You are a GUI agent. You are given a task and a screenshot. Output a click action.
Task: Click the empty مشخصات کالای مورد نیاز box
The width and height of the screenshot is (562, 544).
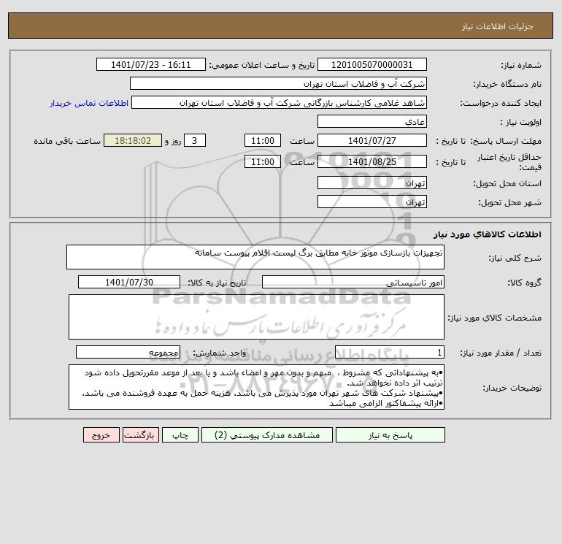pyautogui.click(x=256, y=317)
